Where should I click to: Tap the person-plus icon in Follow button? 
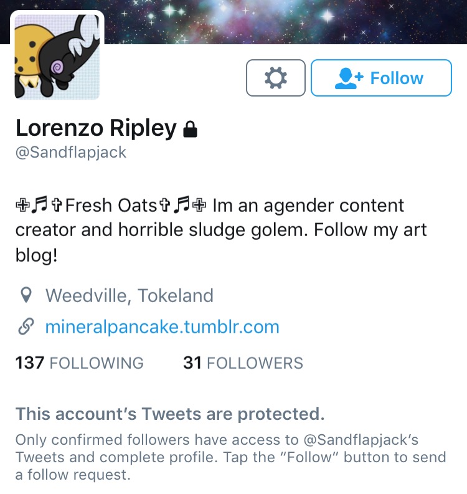349,78
